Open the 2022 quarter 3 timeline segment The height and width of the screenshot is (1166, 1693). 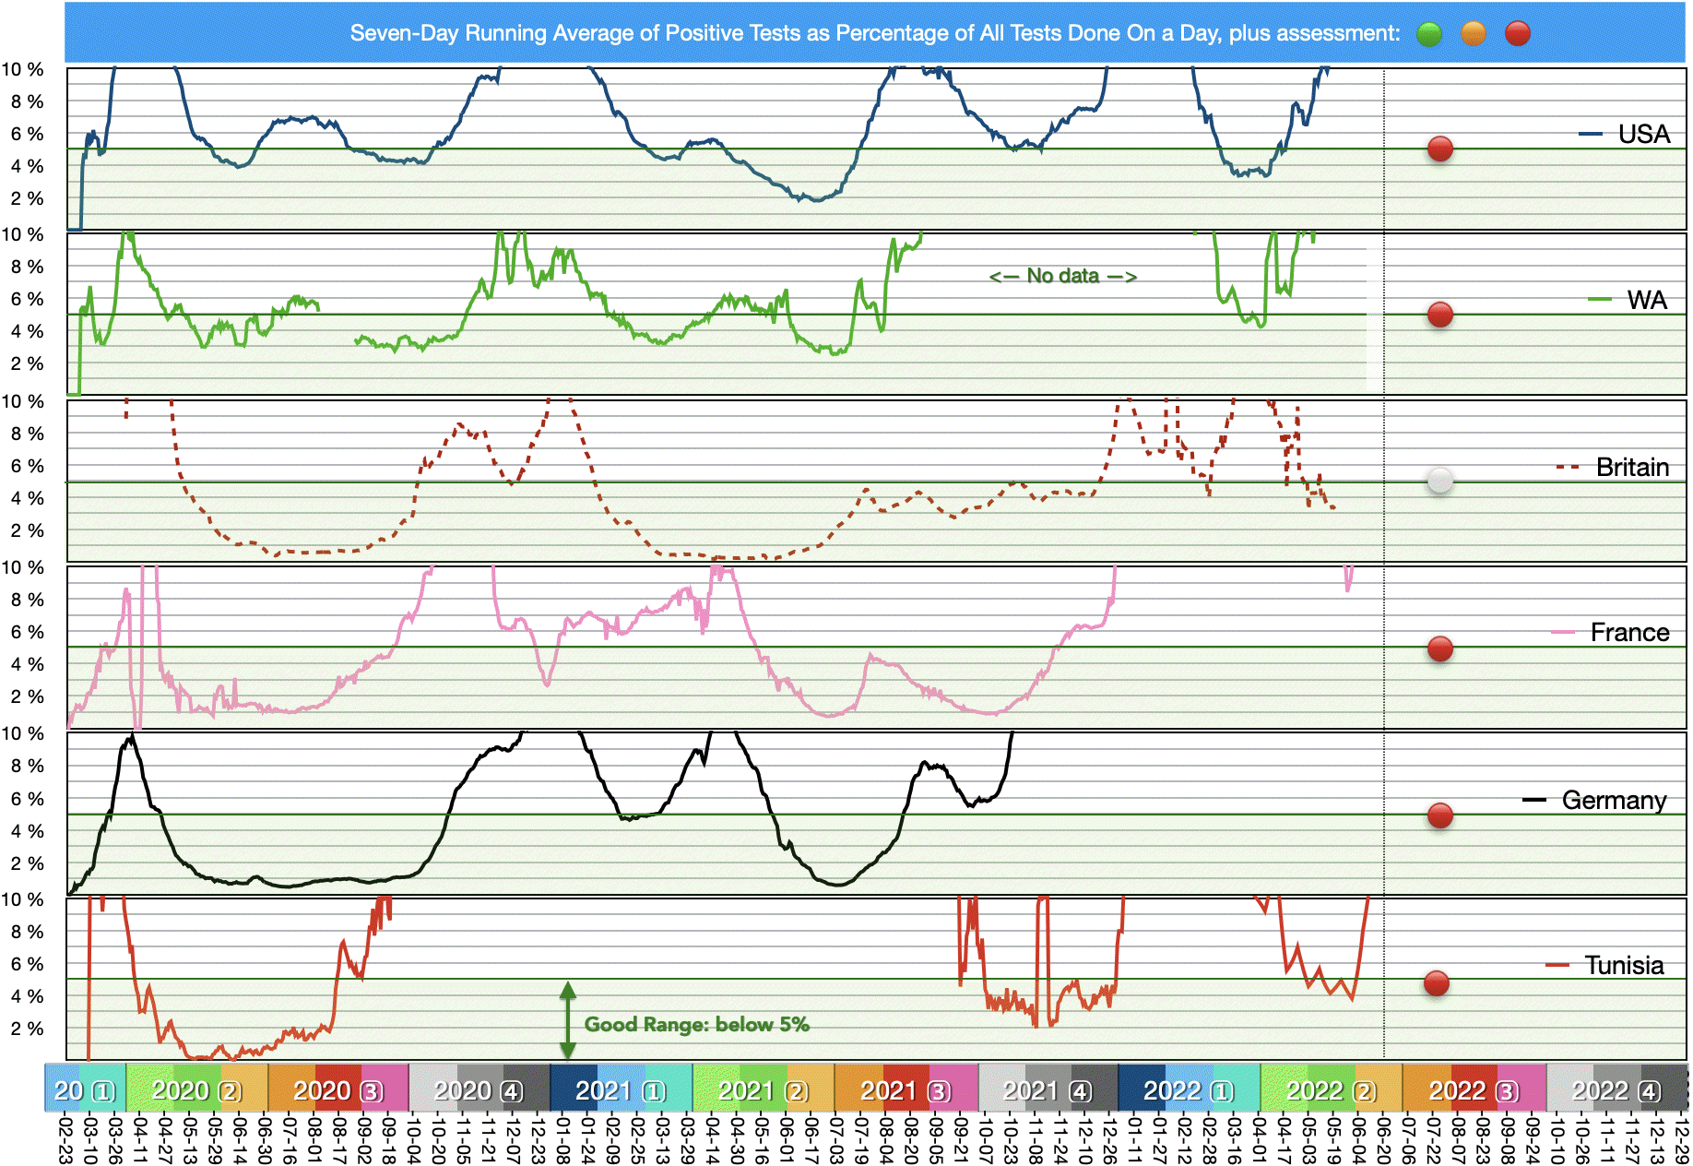coord(1474,1090)
